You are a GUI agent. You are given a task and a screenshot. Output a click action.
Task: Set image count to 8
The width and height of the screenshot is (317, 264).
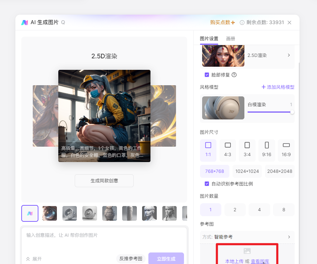pos(283,210)
